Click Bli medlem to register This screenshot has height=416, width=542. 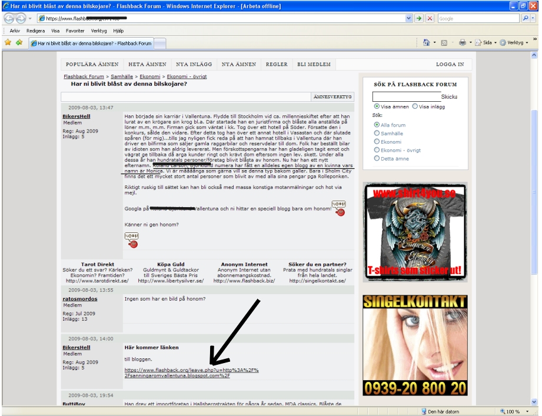(314, 64)
